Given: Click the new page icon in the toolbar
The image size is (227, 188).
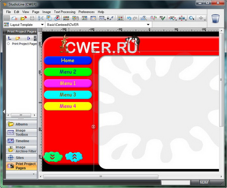Looking at the screenshot, I should click(14, 18).
